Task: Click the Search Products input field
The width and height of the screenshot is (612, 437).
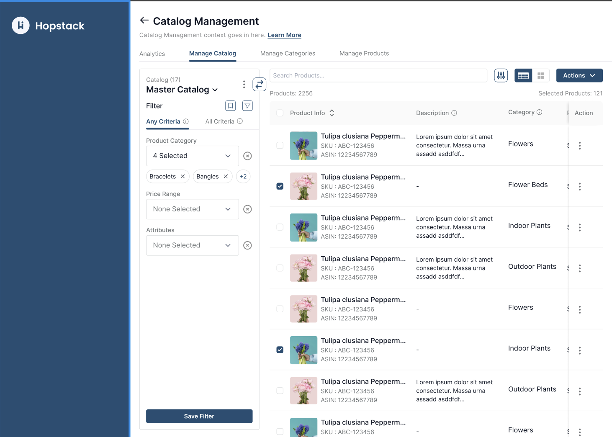Action: click(x=378, y=76)
